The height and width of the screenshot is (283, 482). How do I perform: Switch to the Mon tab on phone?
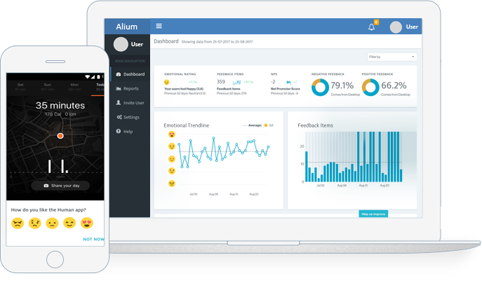pyautogui.click(x=74, y=87)
